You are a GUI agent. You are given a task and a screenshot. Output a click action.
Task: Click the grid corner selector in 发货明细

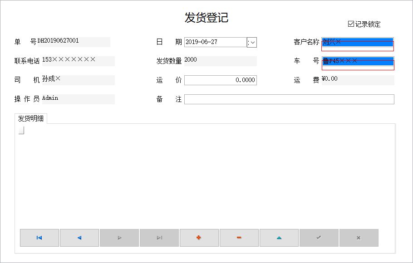(x=21, y=130)
